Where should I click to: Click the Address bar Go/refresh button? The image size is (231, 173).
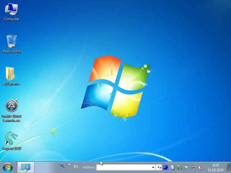(x=159, y=168)
